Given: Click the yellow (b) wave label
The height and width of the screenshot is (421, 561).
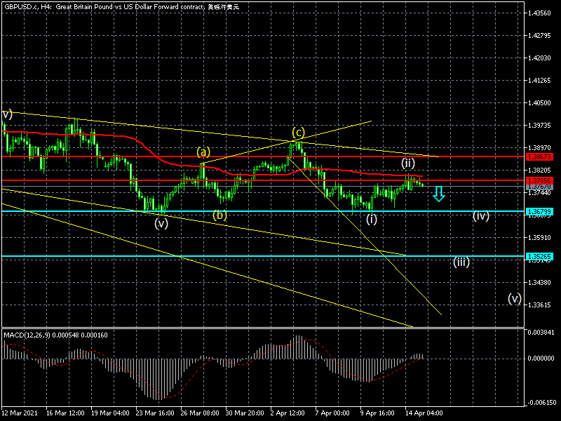Looking at the screenshot, I should pyautogui.click(x=220, y=215).
